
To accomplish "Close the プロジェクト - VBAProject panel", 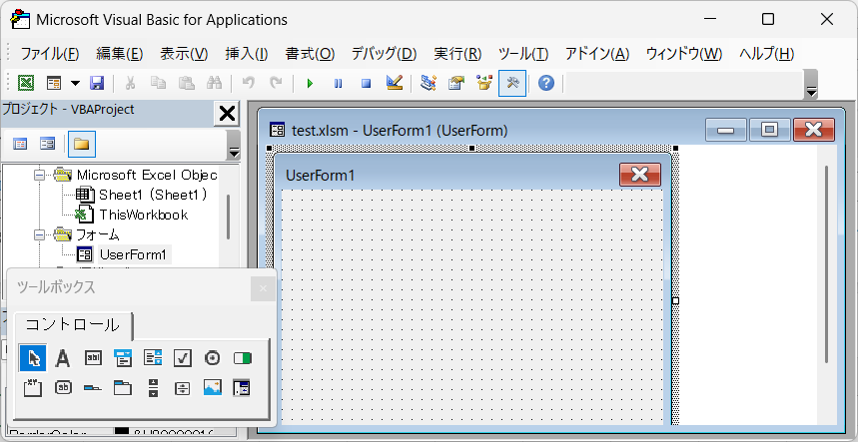I will click(227, 114).
